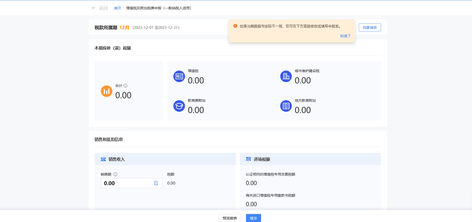Click the 城市维护建设税 building icon

tap(286, 76)
